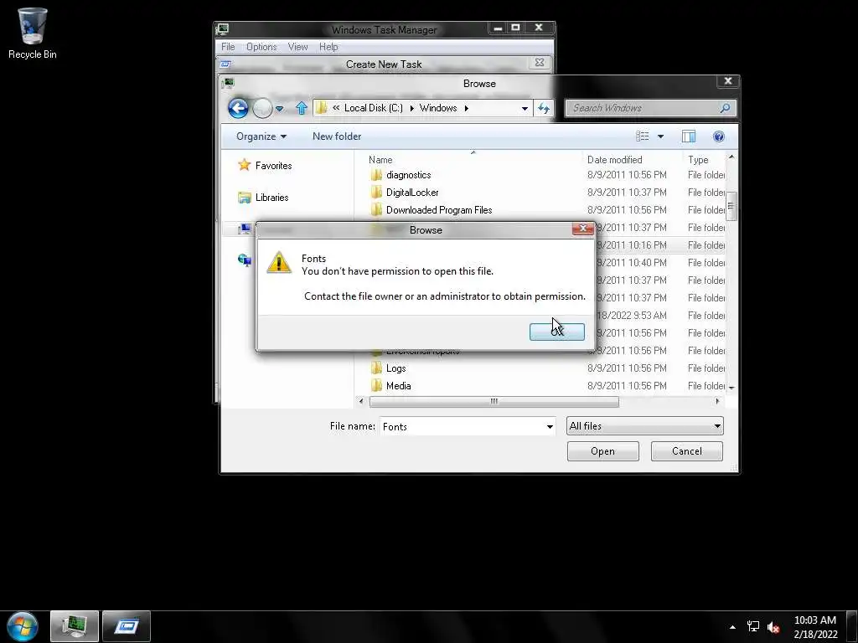Open the All files type dropdown
858x643 pixels.
(644, 426)
